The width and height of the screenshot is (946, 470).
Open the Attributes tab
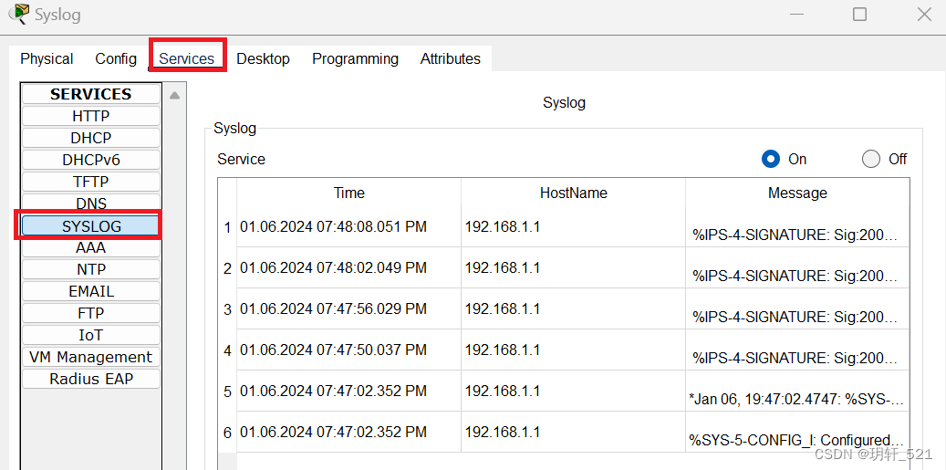(451, 58)
